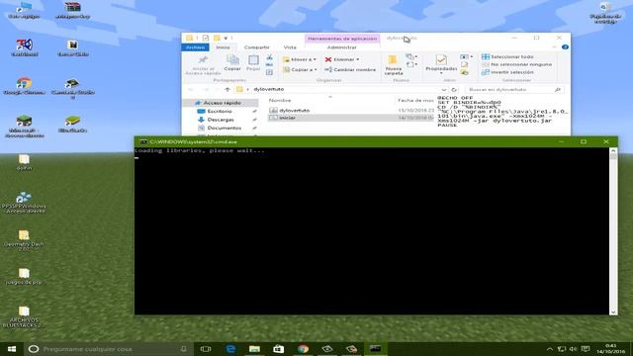Open the volume control in system tray
Viewport: 633px width, 356px height.
coord(573,349)
